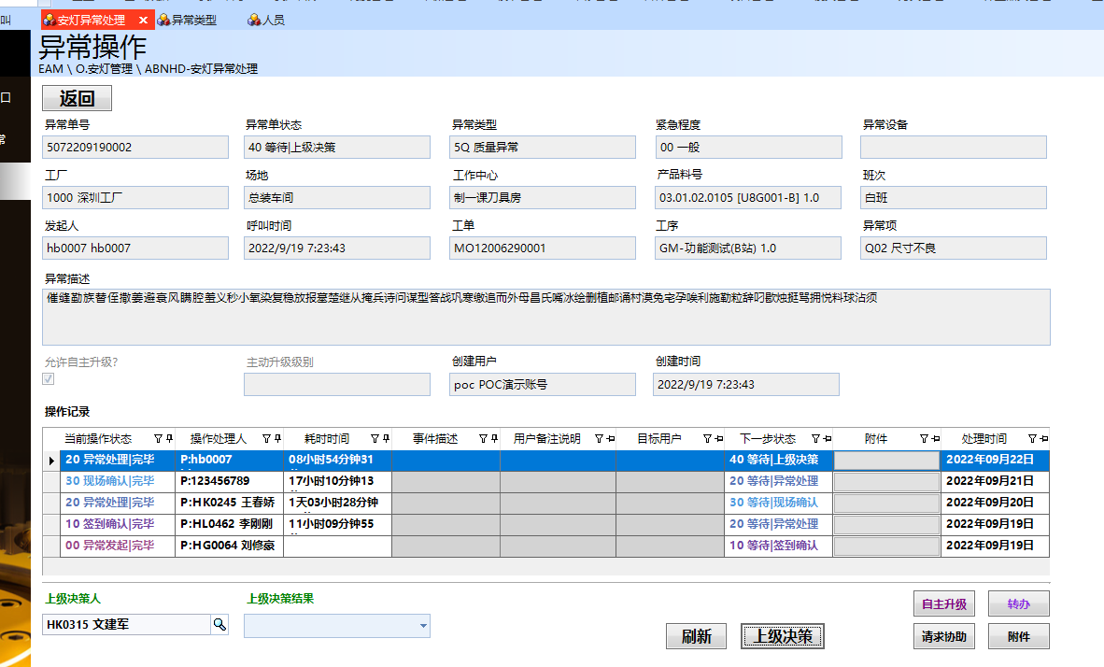
Task: Open the filter for 操作处理人 column
Action: 267,439
